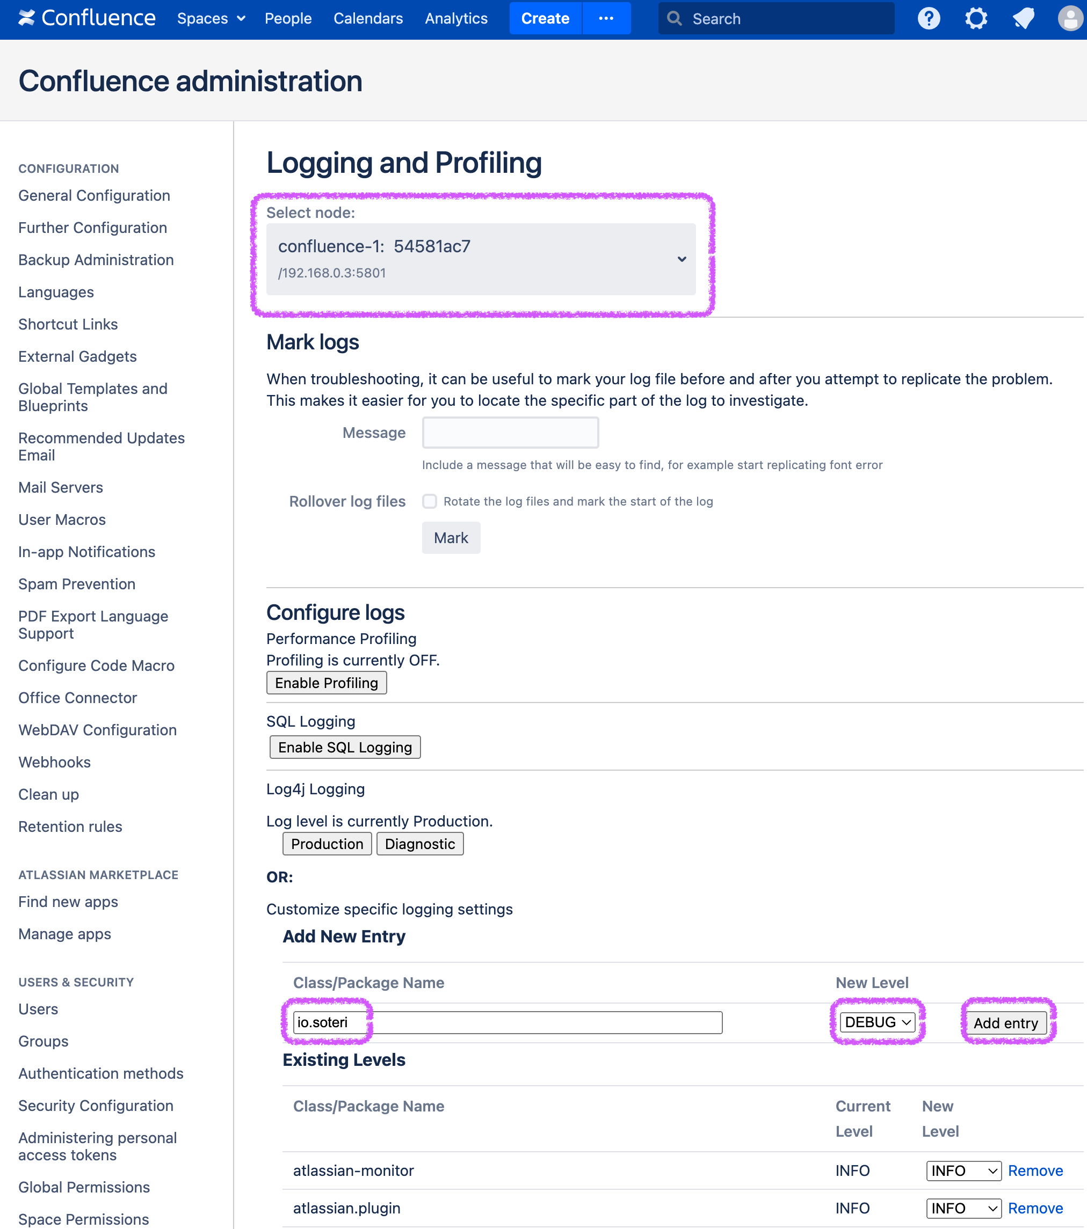Open the announcements megaphone icon
This screenshot has height=1229, width=1087.
(1022, 18)
